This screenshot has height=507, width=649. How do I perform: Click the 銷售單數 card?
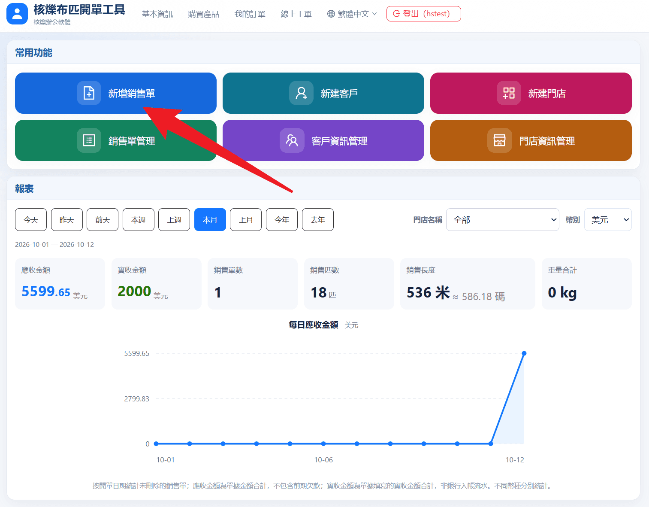point(253,284)
